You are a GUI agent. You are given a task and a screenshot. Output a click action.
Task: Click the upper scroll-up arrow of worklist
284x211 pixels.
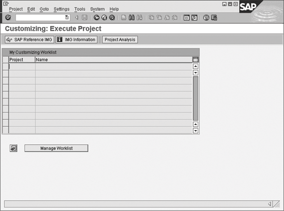click(195, 66)
